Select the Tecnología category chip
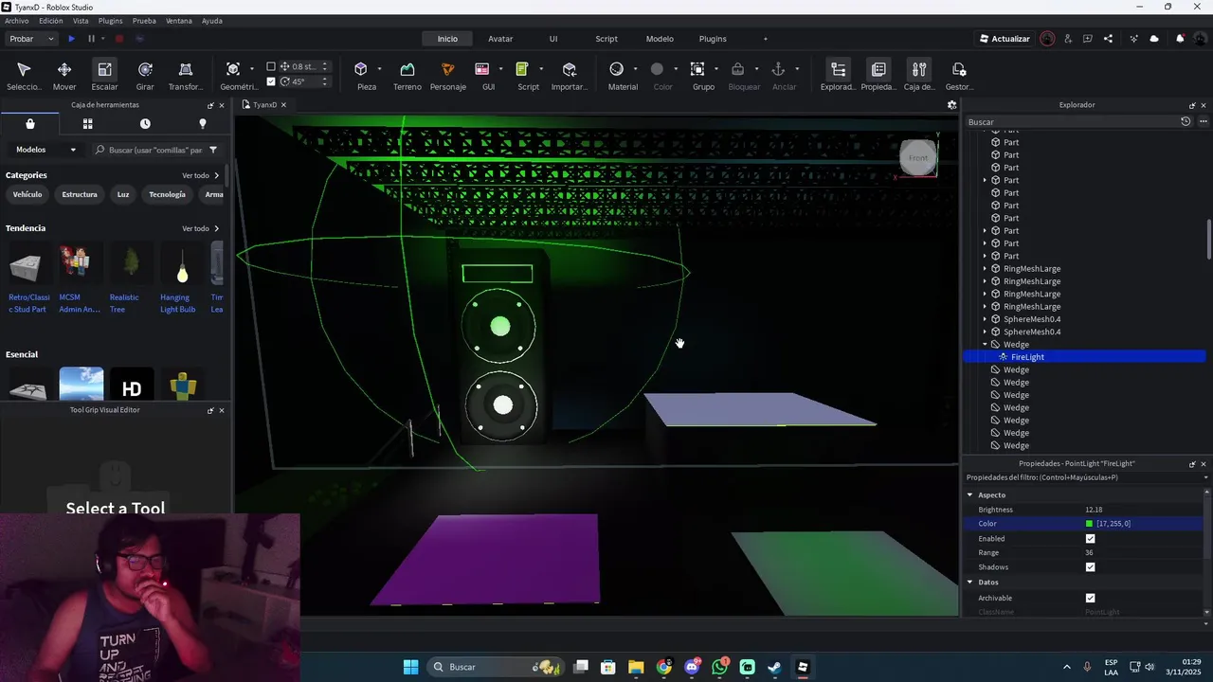This screenshot has width=1213, height=682. [167, 194]
